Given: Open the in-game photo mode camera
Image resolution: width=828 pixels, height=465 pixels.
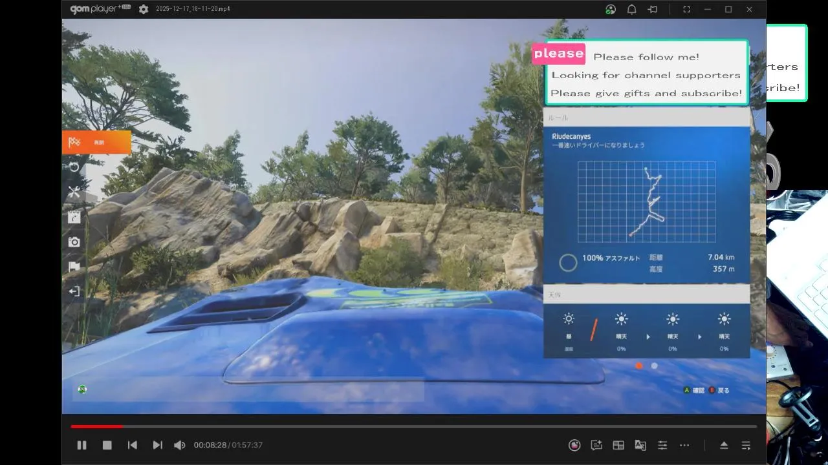Looking at the screenshot, I should (x=74, y=242).
